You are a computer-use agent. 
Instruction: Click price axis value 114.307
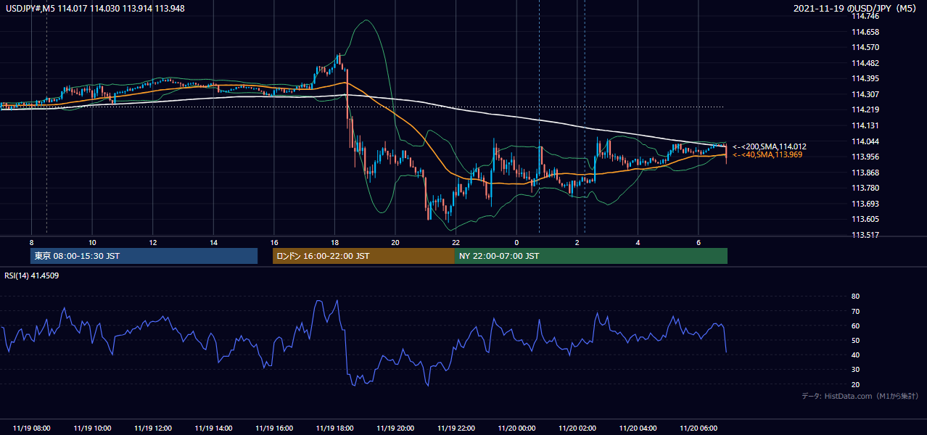[x=865, y=94]
